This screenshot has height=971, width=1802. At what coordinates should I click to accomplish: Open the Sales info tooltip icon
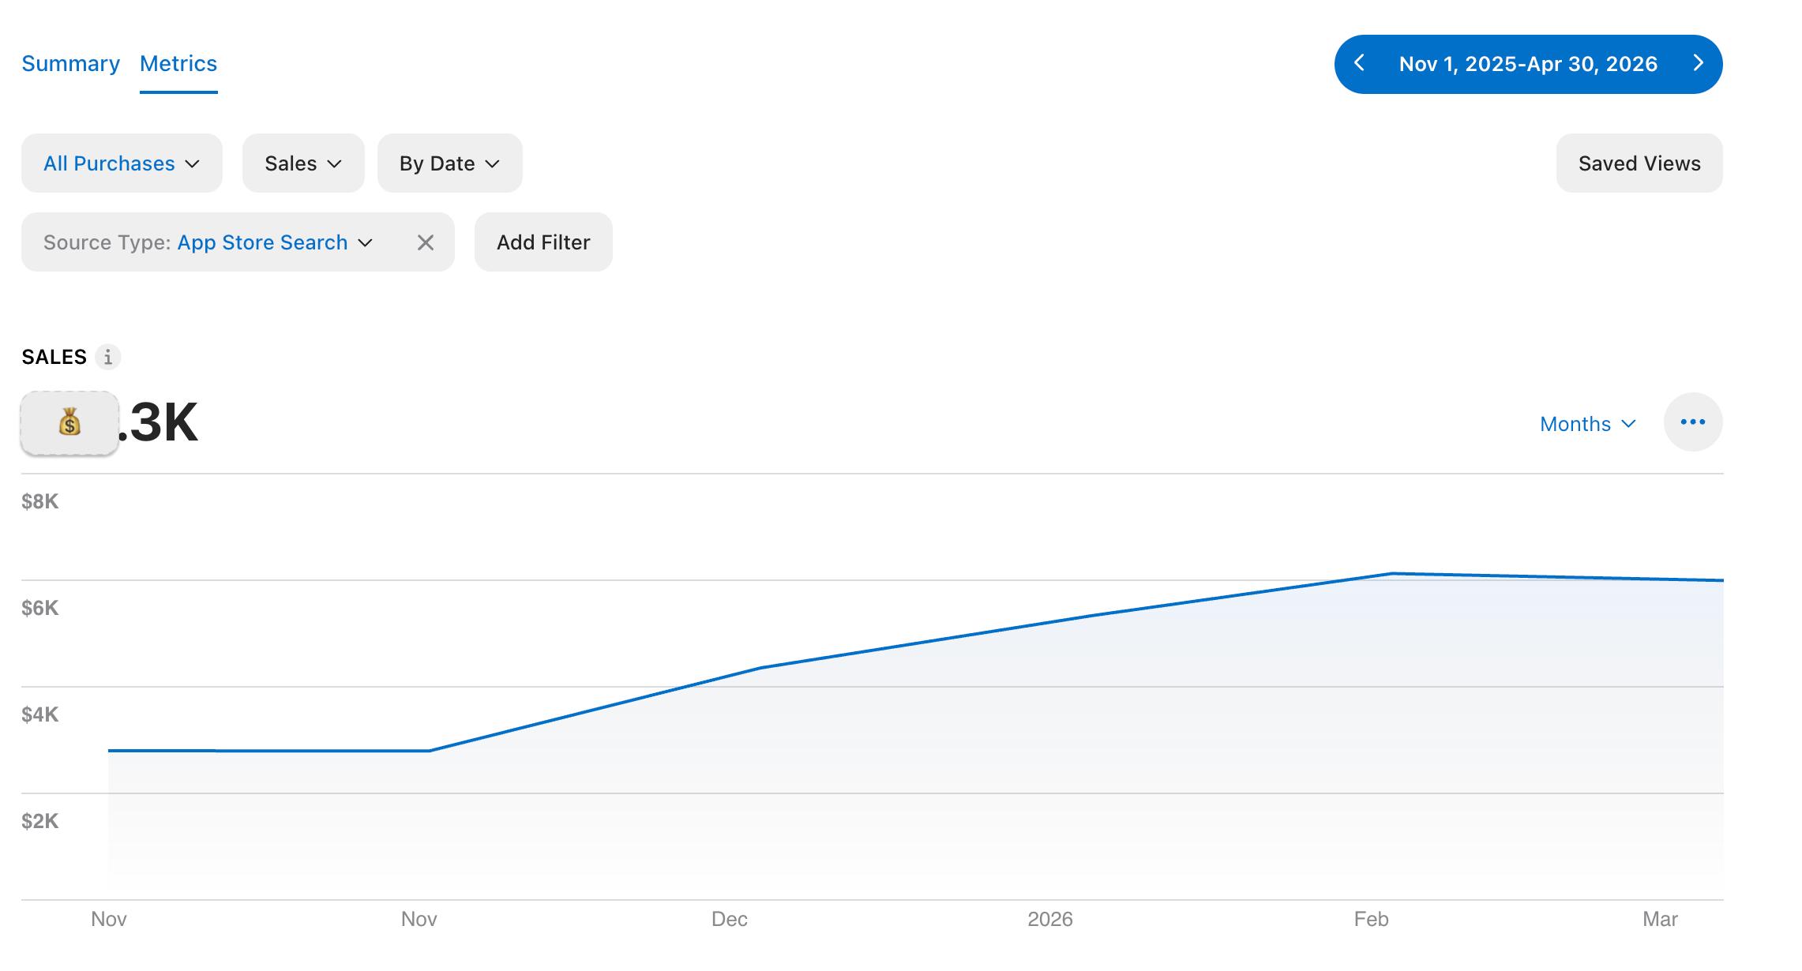click(108, 357)
